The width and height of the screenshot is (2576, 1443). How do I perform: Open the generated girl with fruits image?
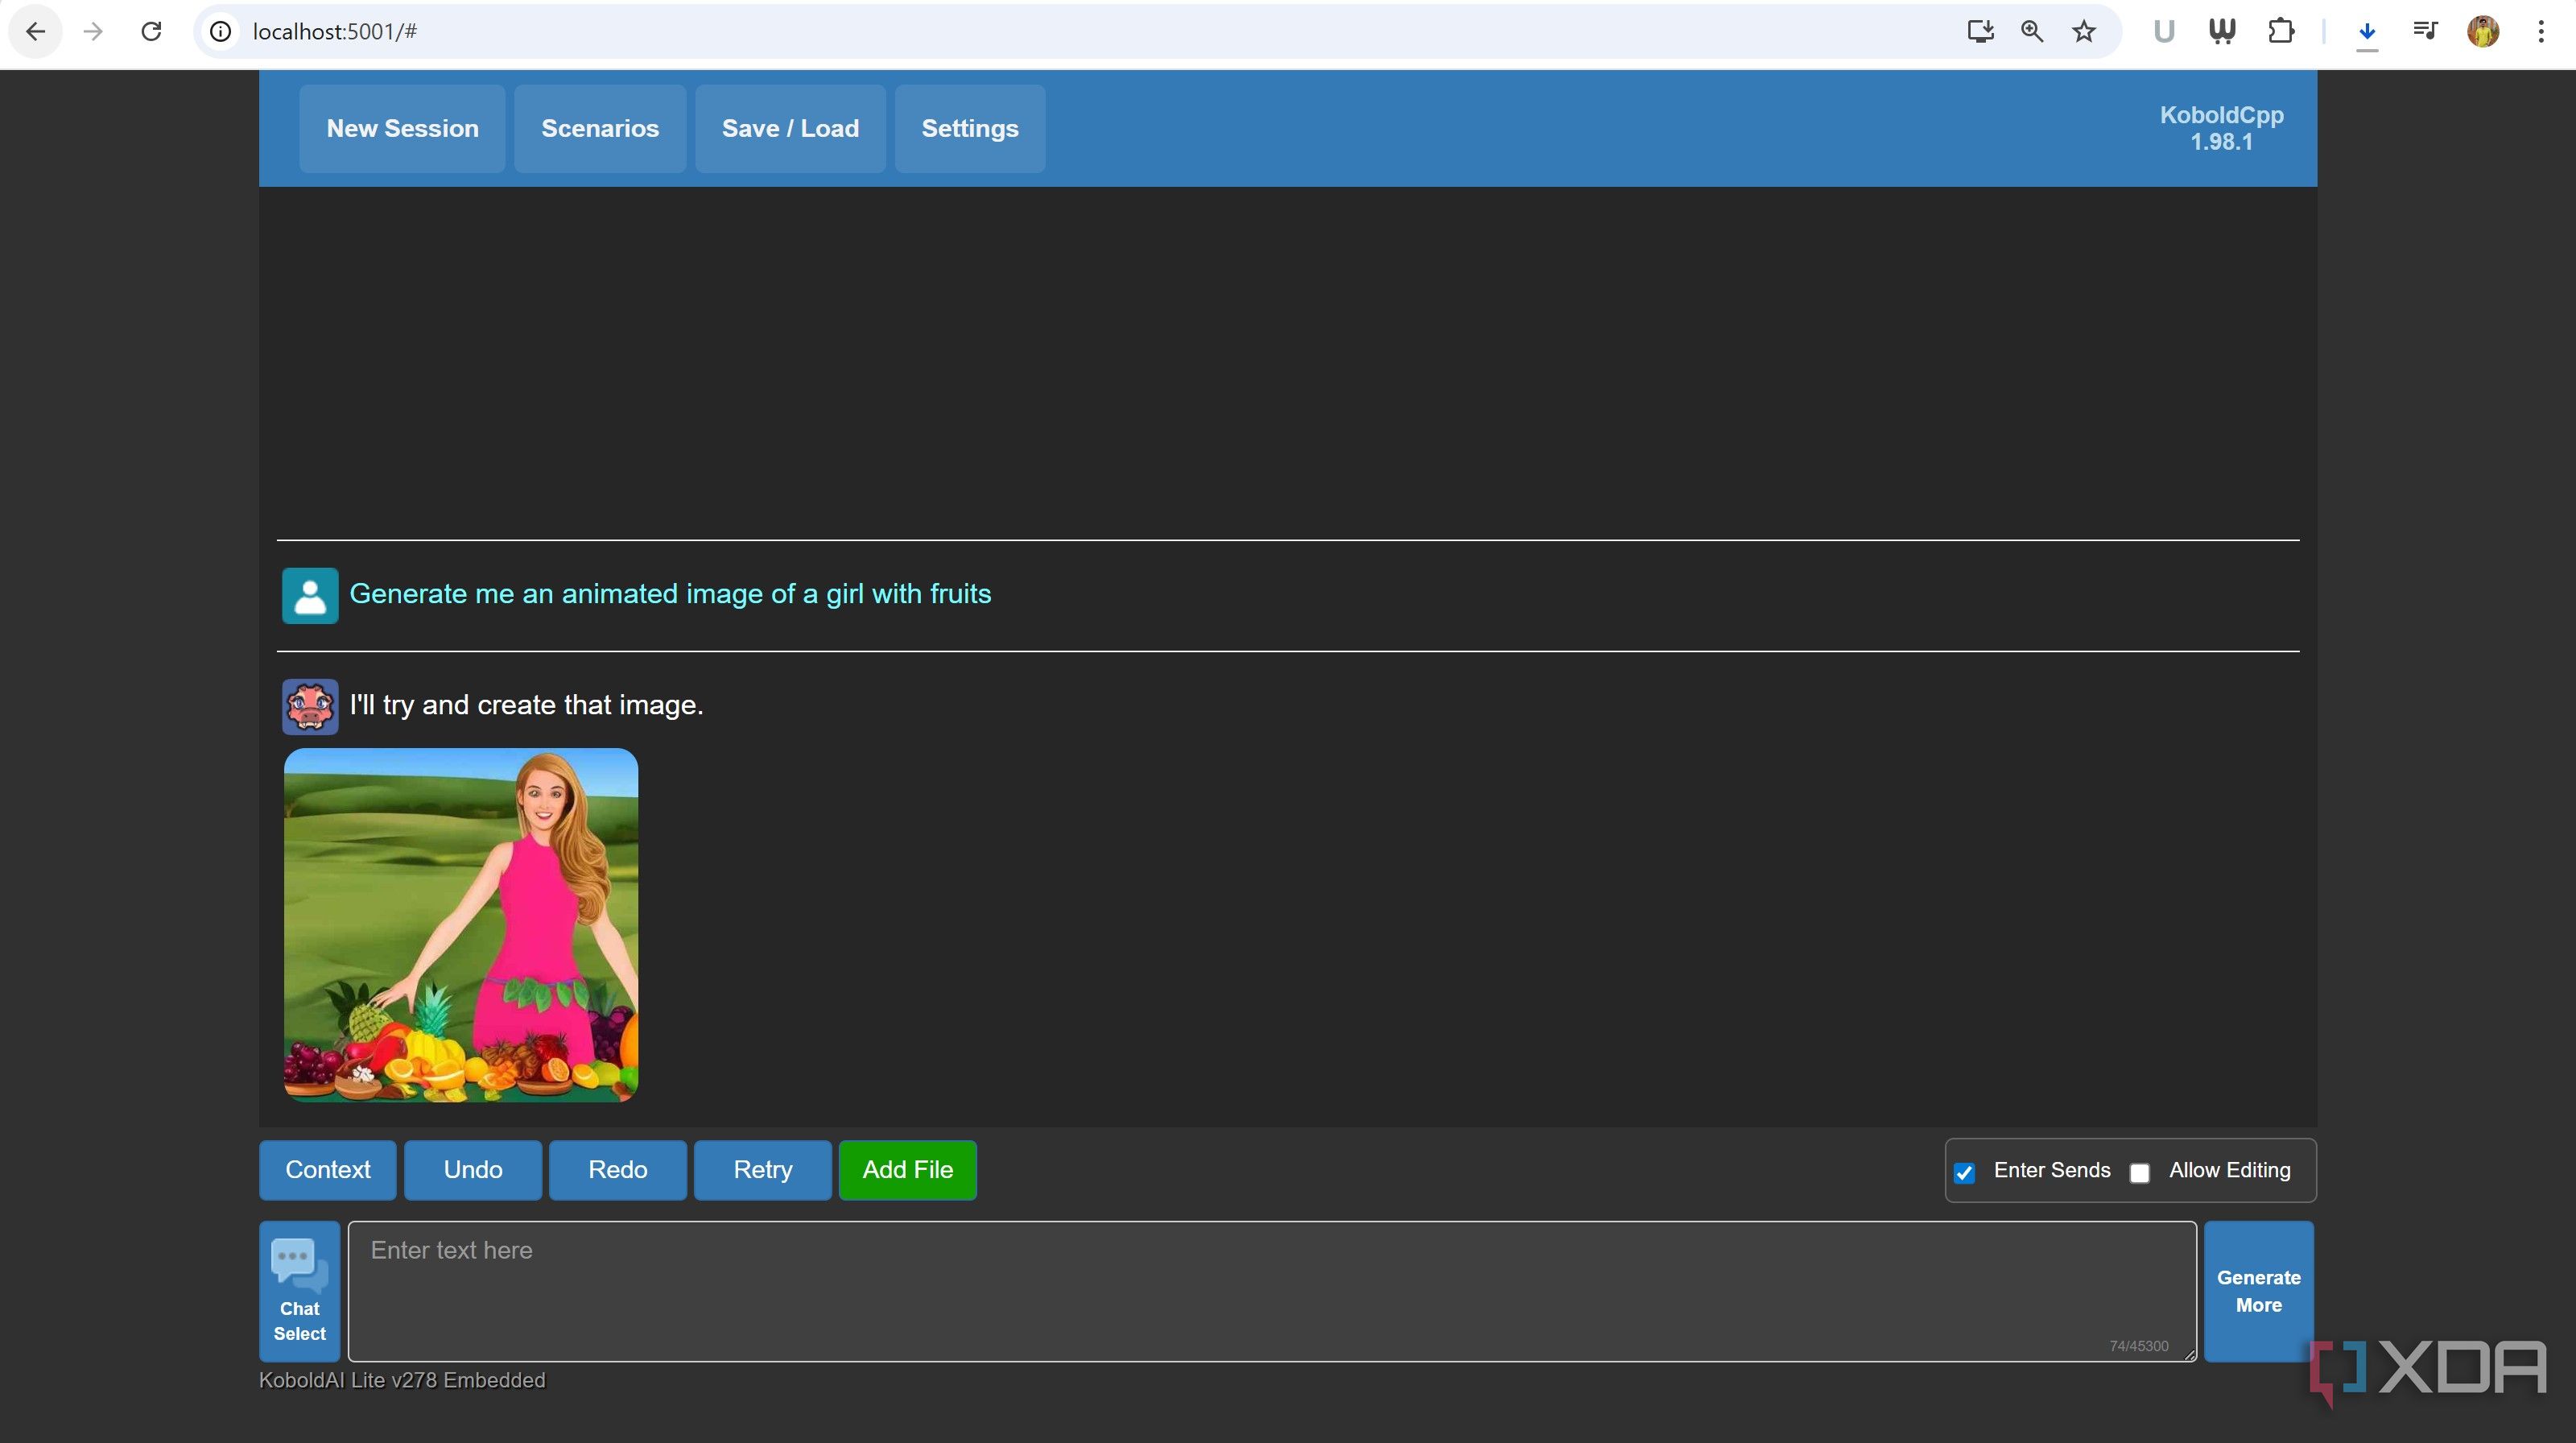pyautogui.click(x=461, y=925)
